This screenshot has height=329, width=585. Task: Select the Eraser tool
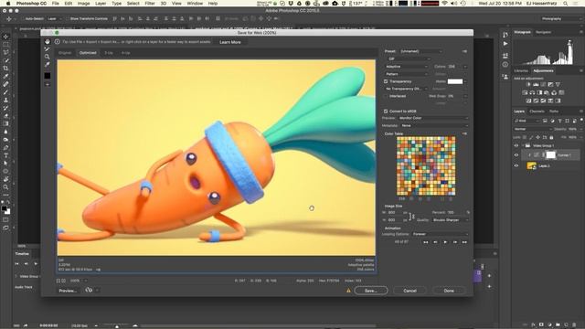(x=6, y=116)
